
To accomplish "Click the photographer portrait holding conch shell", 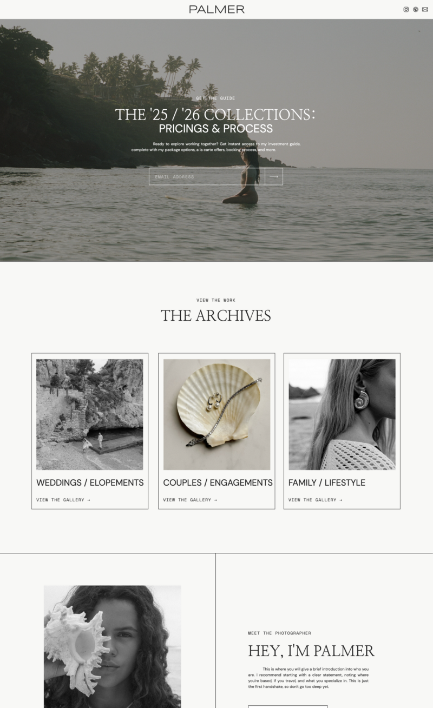I will point(113,646).
